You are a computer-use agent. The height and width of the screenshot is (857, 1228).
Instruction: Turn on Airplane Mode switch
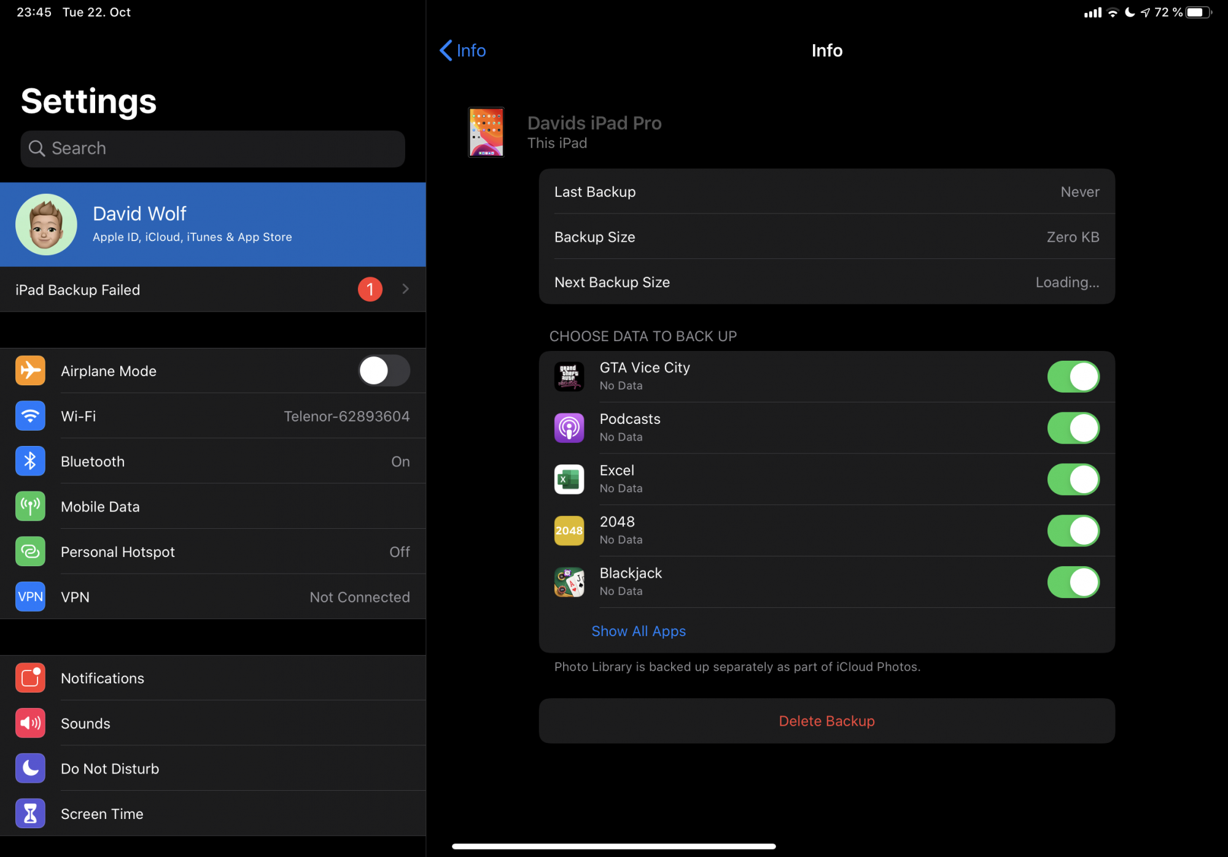(x=384, y=371)
